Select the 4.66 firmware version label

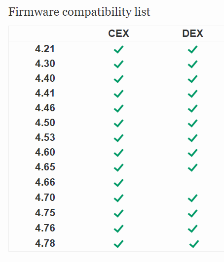[x=45, y=182]
